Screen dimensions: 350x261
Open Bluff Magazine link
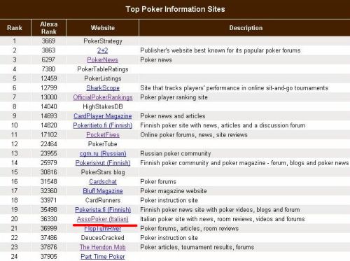tap(103, 191)
